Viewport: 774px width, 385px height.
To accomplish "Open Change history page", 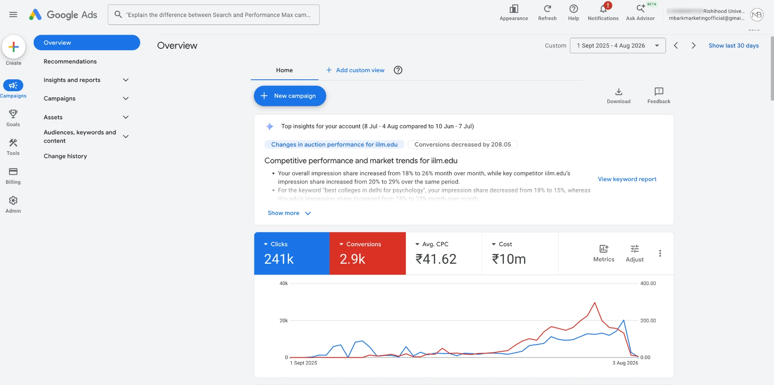I will [65, 156].
